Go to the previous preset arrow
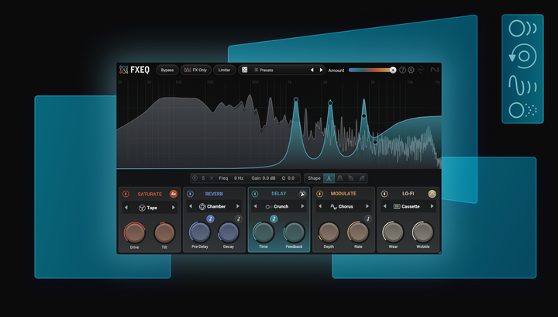 312,70
